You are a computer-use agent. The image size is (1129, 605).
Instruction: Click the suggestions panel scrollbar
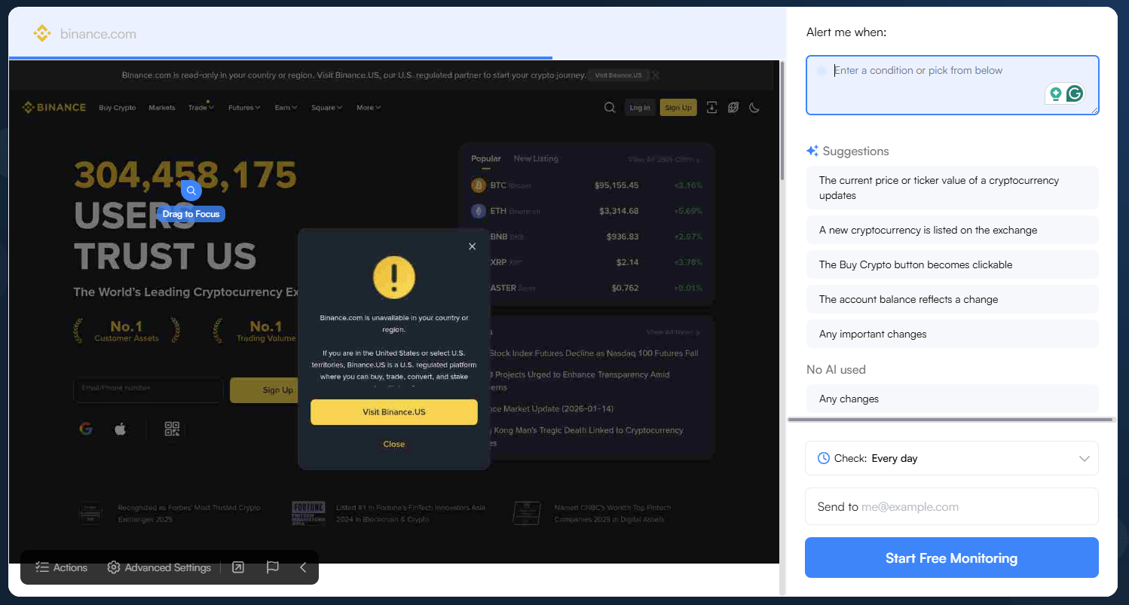click(x=950, y=419)
